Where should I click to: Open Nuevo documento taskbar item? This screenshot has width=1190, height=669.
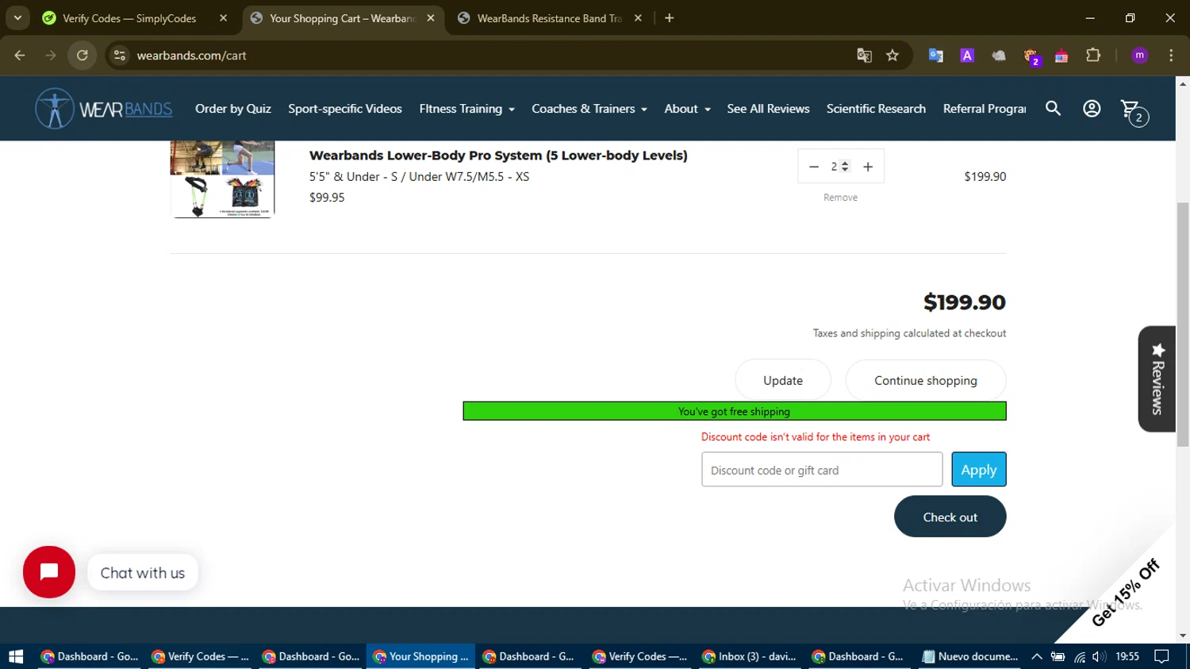pyautogui.click(x=970, y=656)
